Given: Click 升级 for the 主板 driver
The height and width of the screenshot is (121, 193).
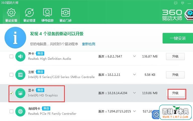Looking at the screenshot, I should click(x=175, y=75).
